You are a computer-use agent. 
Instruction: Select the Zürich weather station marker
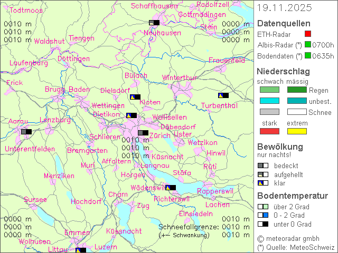pyautogui.click(x=143, y=133)
